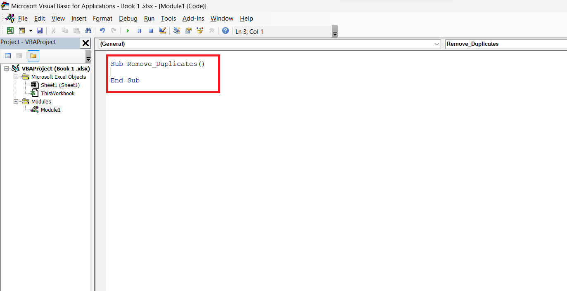The height and width of the screenshot is (291, 567).
Task: Open Properties Window toolbar icon
Action: click(x=188, y=31)
